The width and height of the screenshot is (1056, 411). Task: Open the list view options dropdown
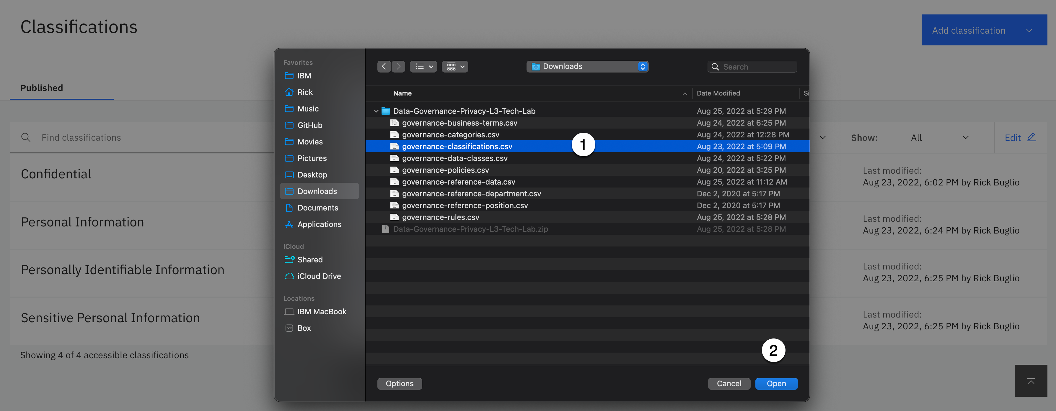423,66
